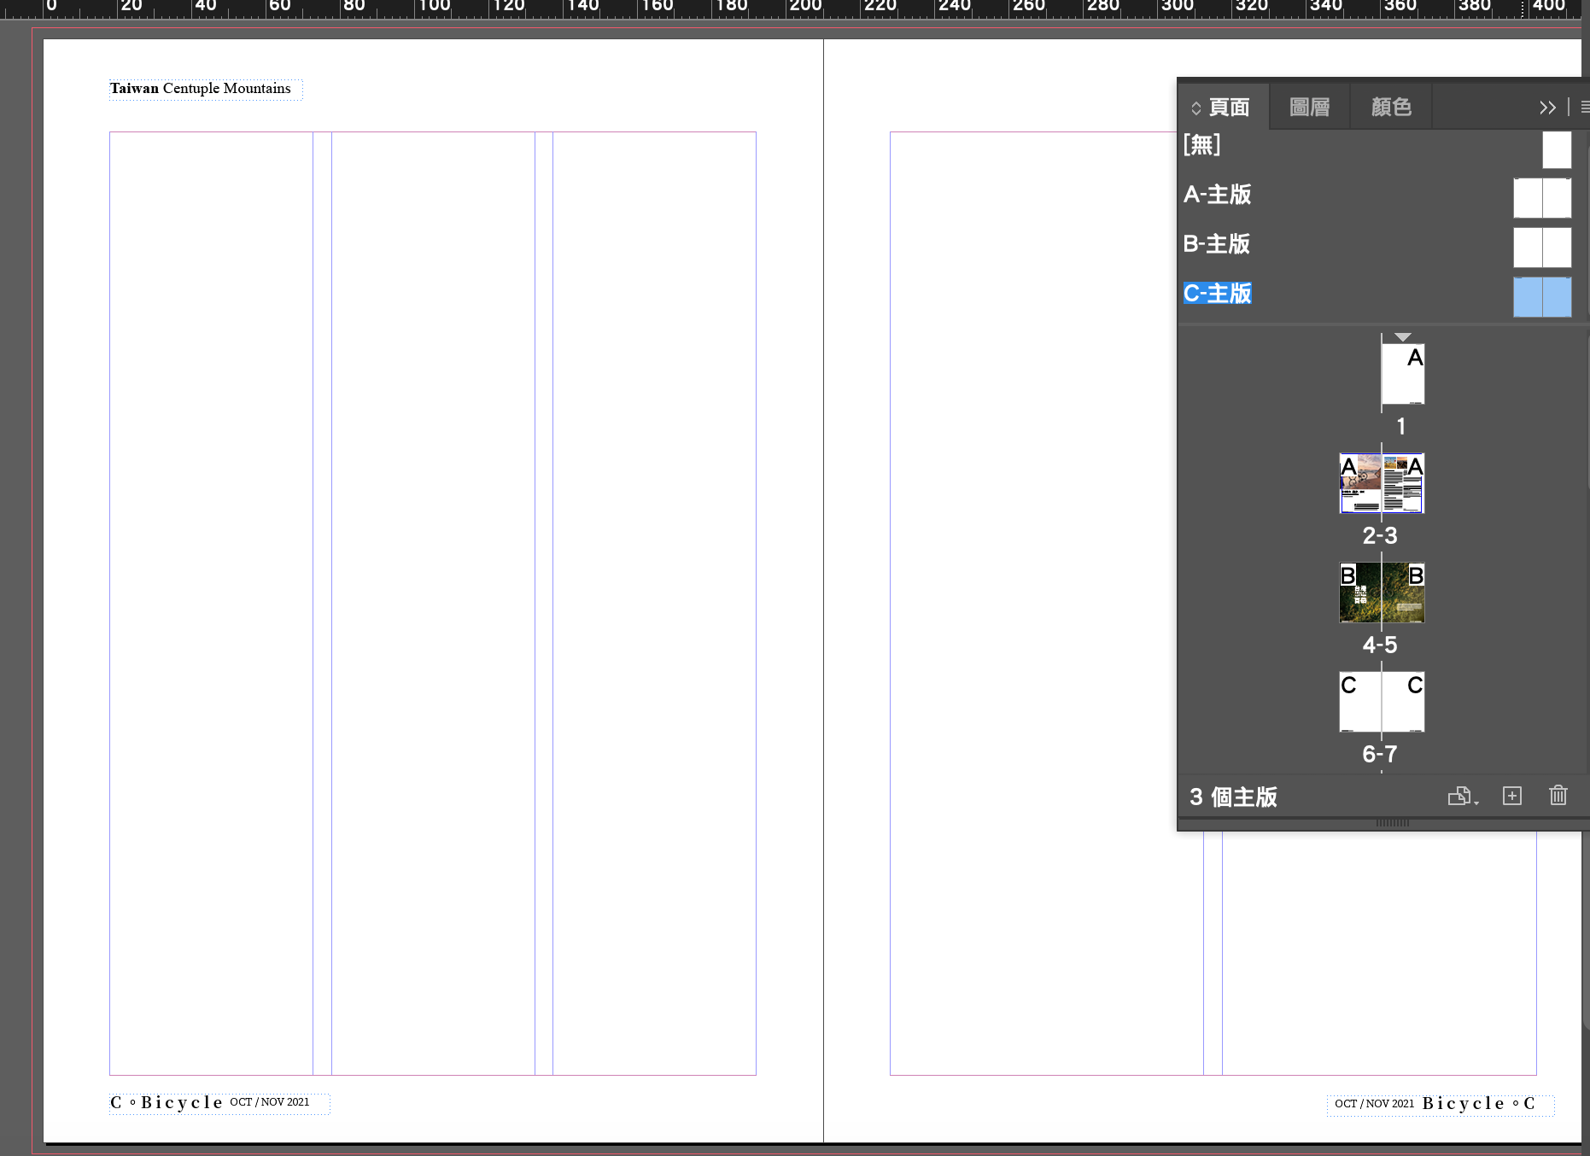Screen dimensions: 1590x1156
Task: Switch to the 顏色 (Color) tab
Action: click(x=1391, y=108)
